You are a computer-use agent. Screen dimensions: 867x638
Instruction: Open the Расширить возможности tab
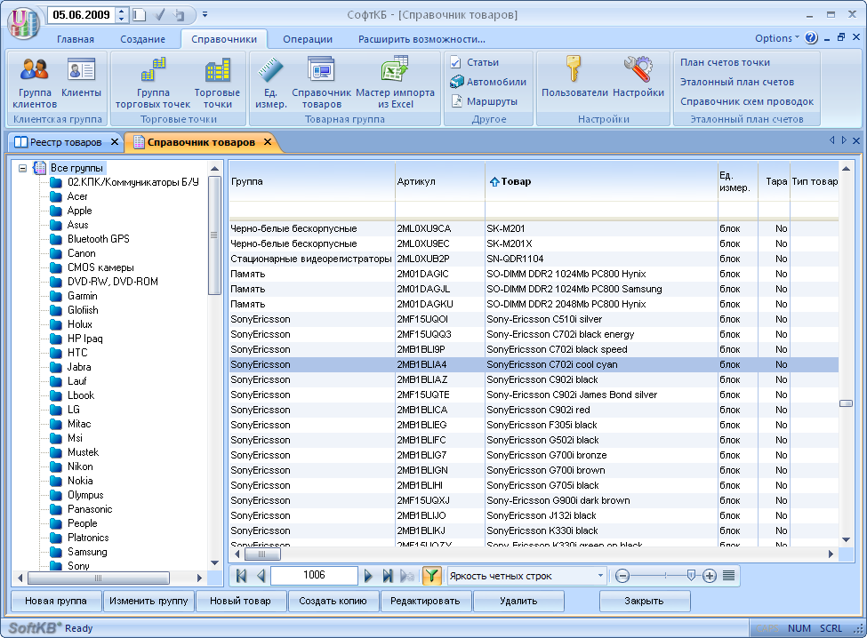click(x=421, y=39)
